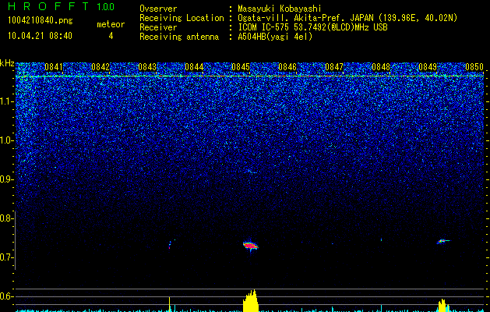490x312 pixels.
Task: Click the 0.6 kHz axis label
Action: (x=6, y=296)
